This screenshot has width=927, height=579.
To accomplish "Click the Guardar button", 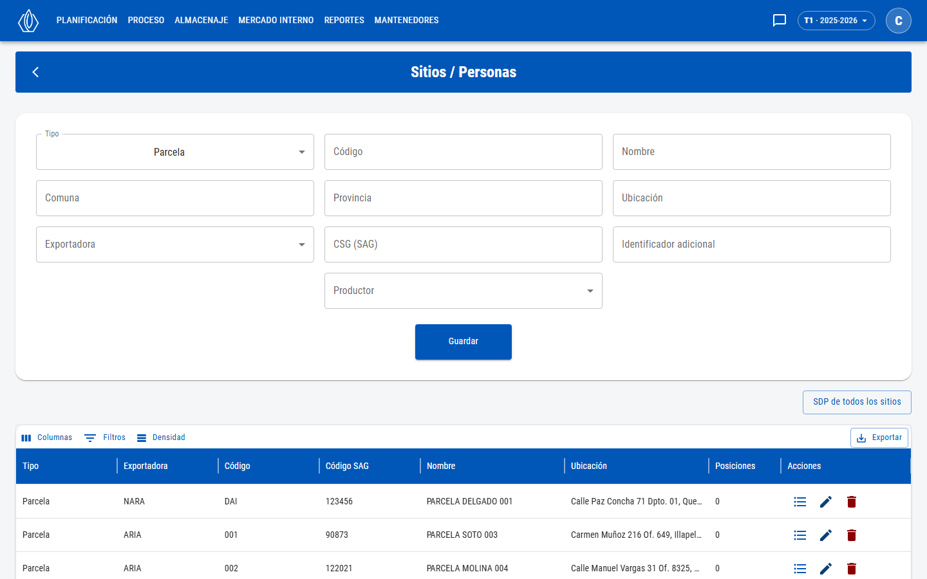I will [x=464, y=342].
